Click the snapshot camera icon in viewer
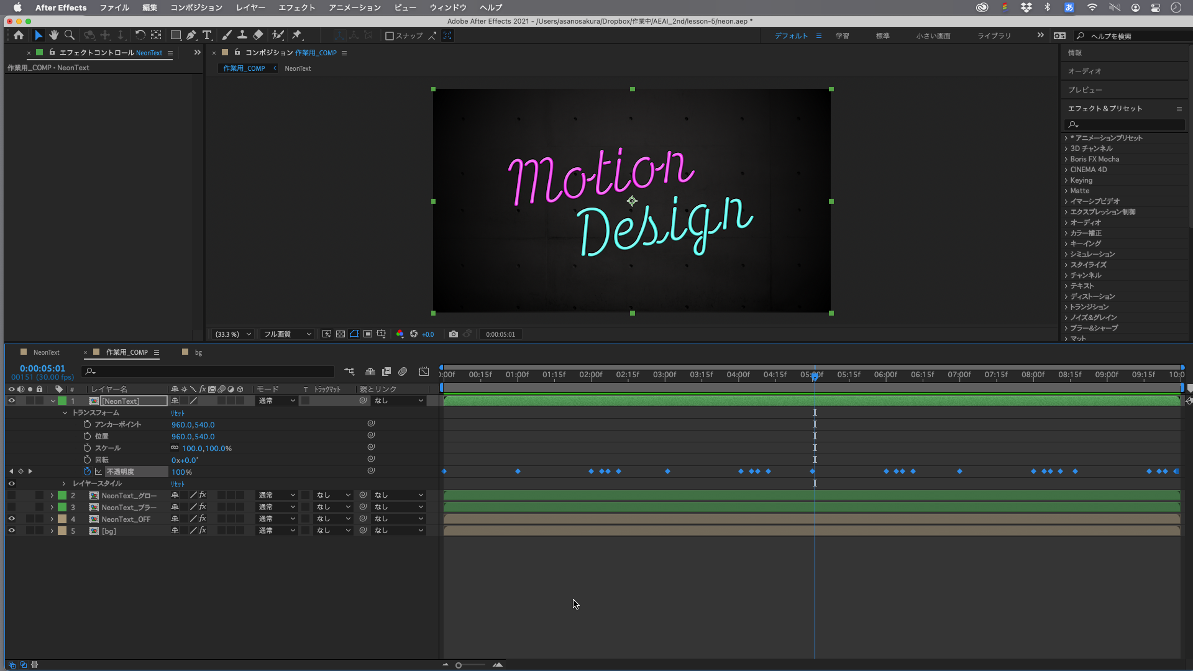 click(454, 334)
